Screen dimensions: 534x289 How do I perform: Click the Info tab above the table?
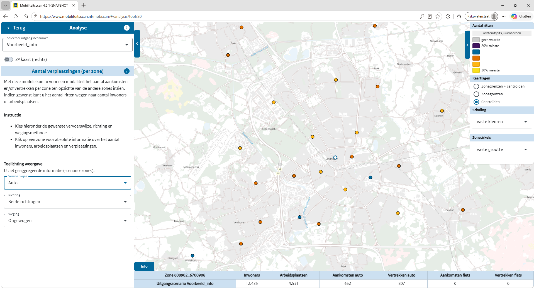pos(144,266)
